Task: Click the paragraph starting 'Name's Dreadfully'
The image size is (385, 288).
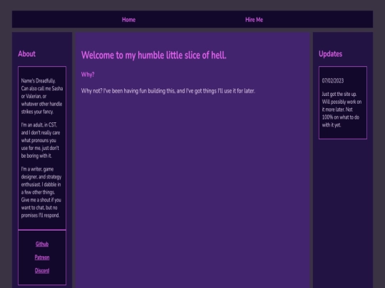Action: [42, 96]
